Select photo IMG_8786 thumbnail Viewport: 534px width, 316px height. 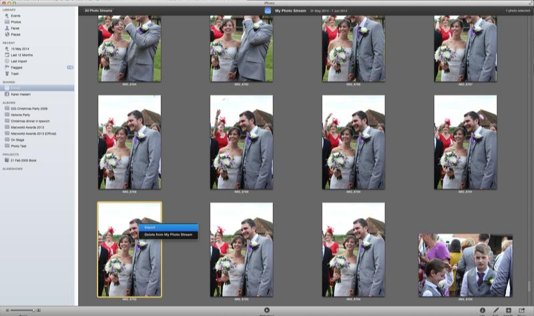[x=354, y=49]
